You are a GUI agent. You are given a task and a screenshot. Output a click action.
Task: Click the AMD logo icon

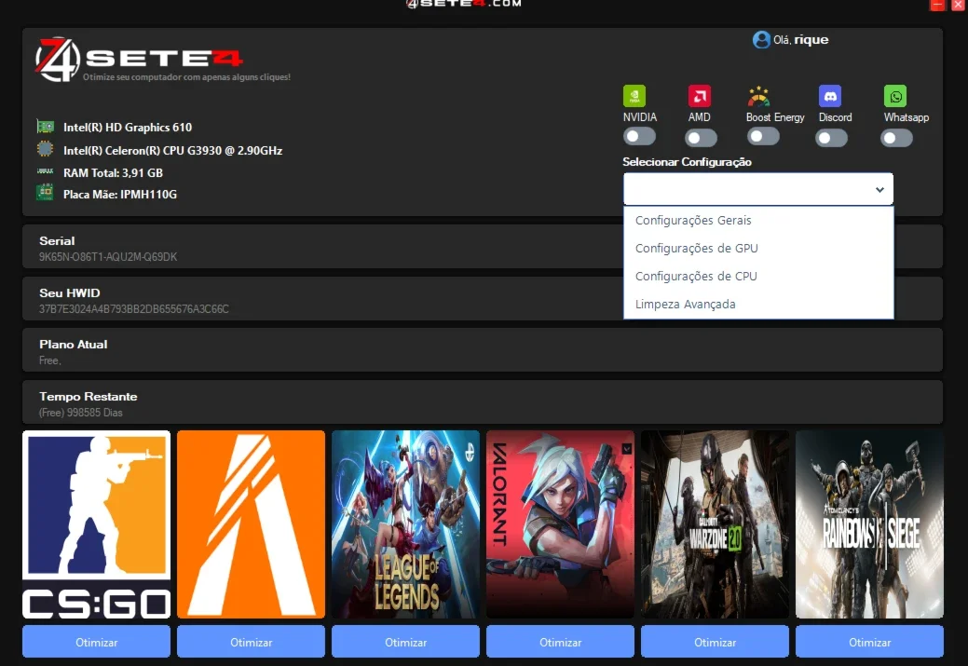700,96
